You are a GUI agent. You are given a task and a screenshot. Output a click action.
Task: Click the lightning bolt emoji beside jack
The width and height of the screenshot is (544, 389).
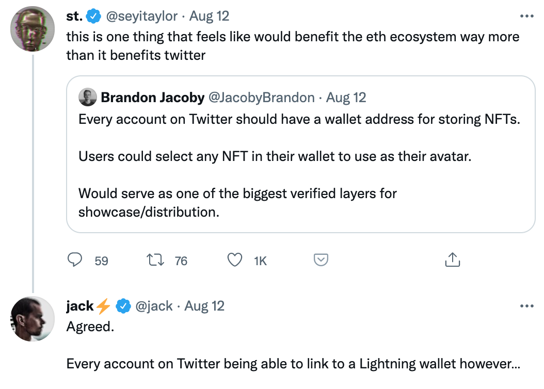tap(103, 306)
